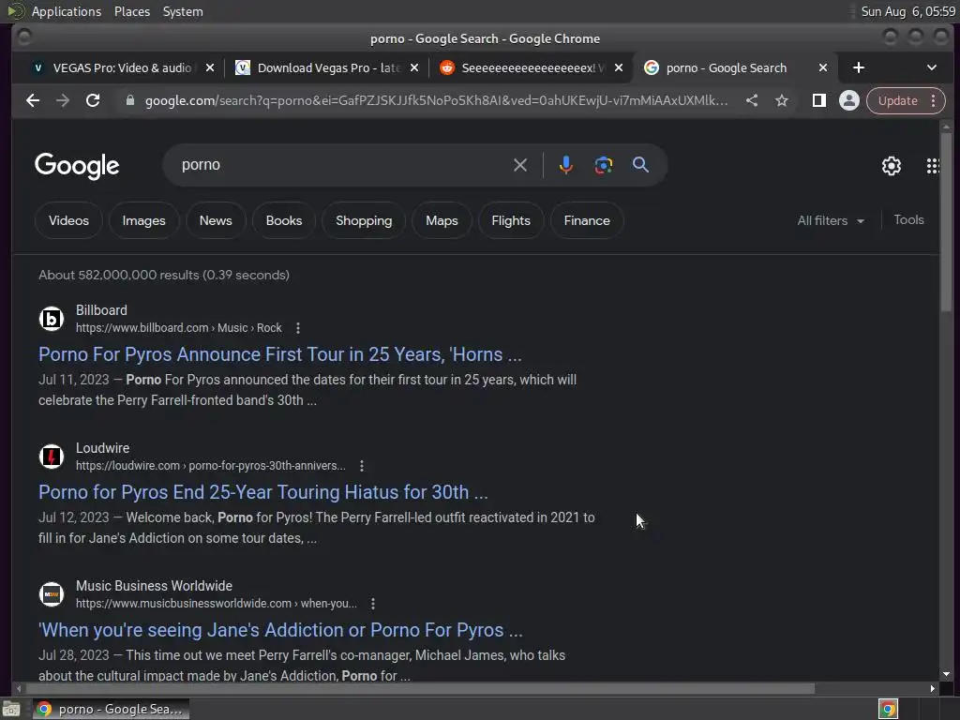Viewport: 960px width, 720px height.
Task: Click the vertical scrollbar thumb
Action: pyautogui.click(x=947, y=223)
